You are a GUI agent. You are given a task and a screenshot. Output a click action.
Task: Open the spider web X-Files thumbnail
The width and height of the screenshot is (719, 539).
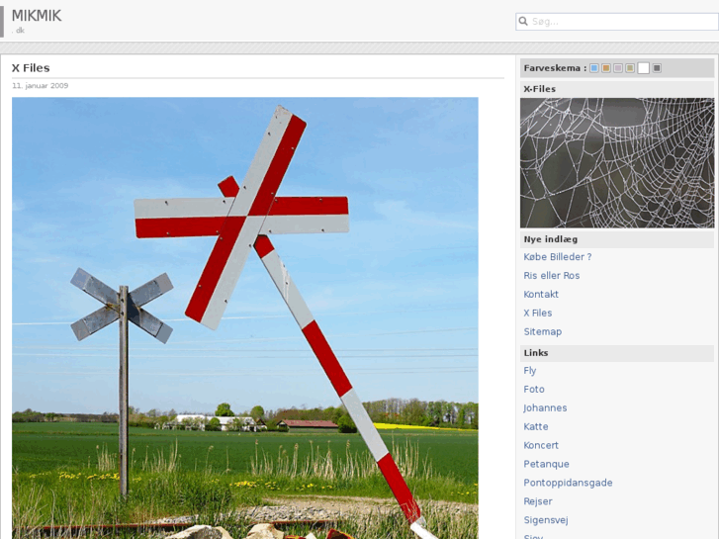(x=617, y=163)
